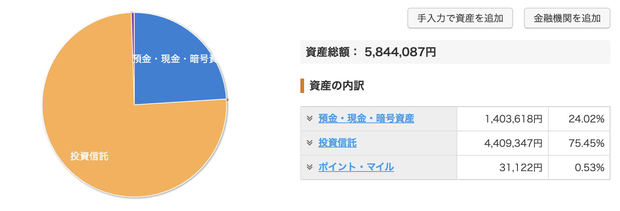Click the 24.02% percentage cell
The width and height of the screenshot is (620, 211).
586,119
